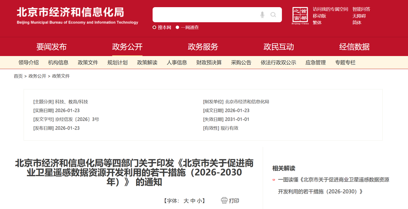Viewport: 408px width, 209px height.
Task: Set font size to 大
Action: [x=186, y=201]
